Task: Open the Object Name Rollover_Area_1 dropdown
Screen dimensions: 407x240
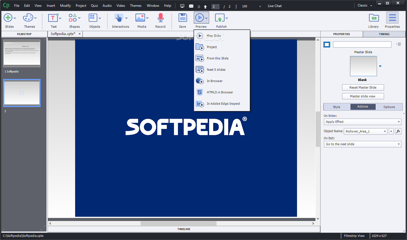Action: coord(366,131)
